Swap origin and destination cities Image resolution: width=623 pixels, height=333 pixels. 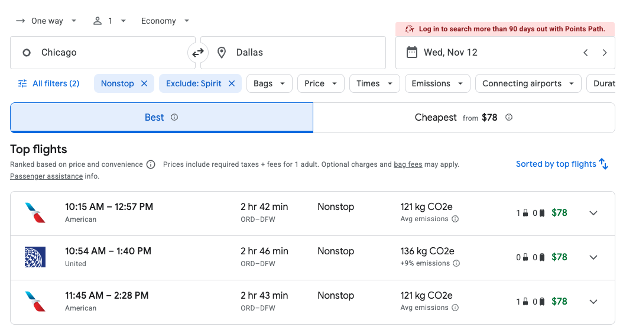click(x=198, y=53)
